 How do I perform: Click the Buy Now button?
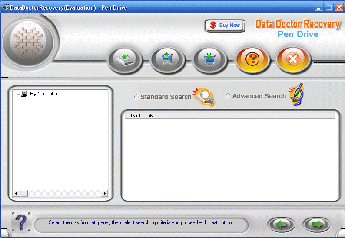tap(225, 26)
